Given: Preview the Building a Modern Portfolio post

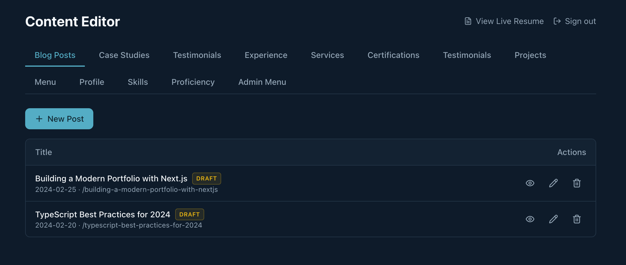Looking at the screenshot, I should (x=530, y=183).
